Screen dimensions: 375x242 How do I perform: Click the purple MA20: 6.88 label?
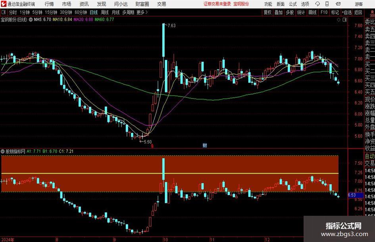pos(83,19)
